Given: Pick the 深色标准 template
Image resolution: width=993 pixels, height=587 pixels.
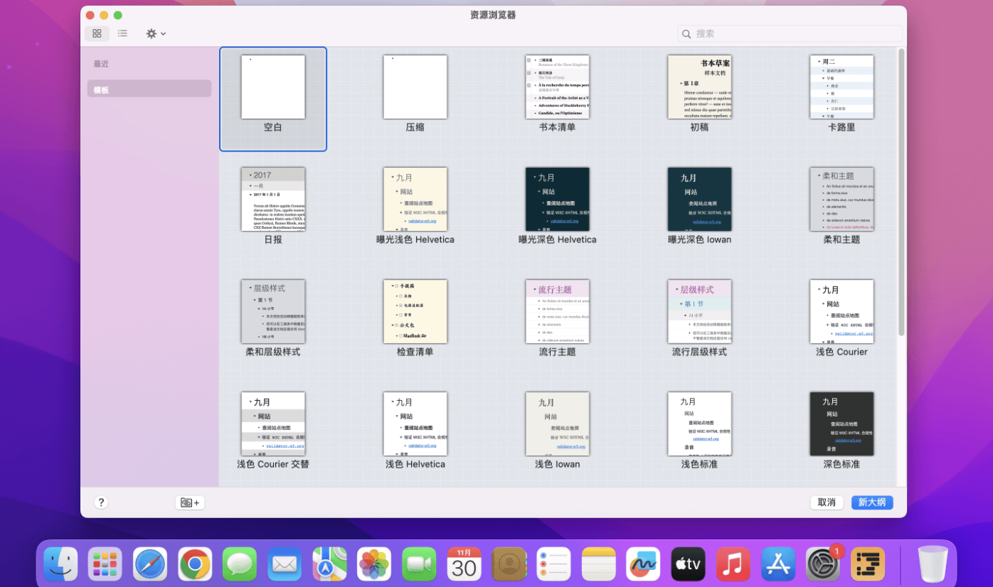Looking at the screenshot, I should pos(841,424).
